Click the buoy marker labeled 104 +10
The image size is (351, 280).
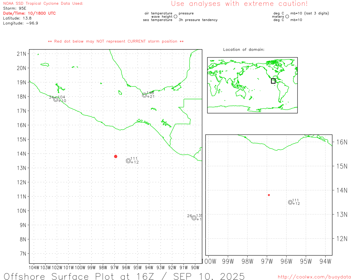click(56, 99)
